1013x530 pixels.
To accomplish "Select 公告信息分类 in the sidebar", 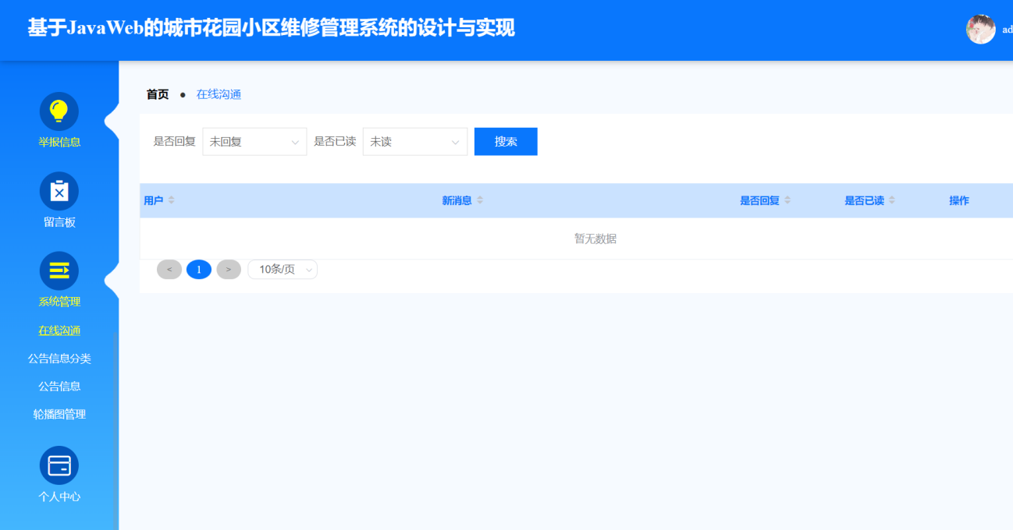I will (59, 359).
